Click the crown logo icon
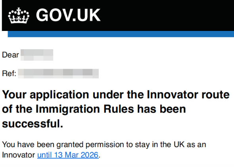The image size is (234, 167). 19,15
